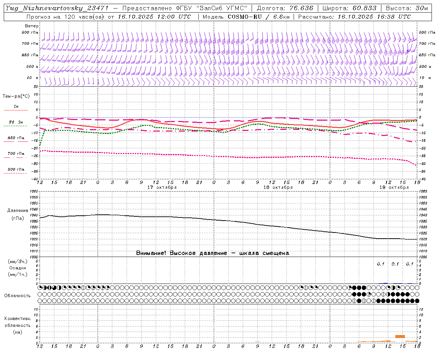
Task: Click the Долгота: 76.636 value
Action: [x=285, y=8]
